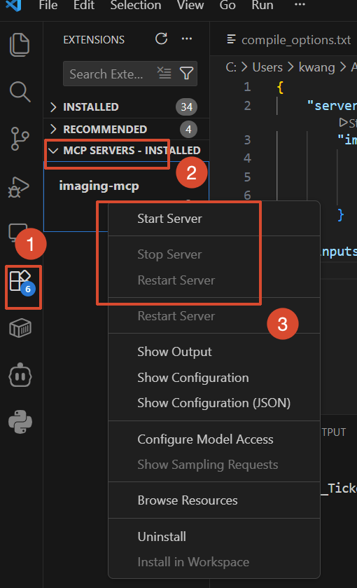Click the Extensions view icon with badge
The width and height of the screenshot is (357, 588).
[22, 283]
